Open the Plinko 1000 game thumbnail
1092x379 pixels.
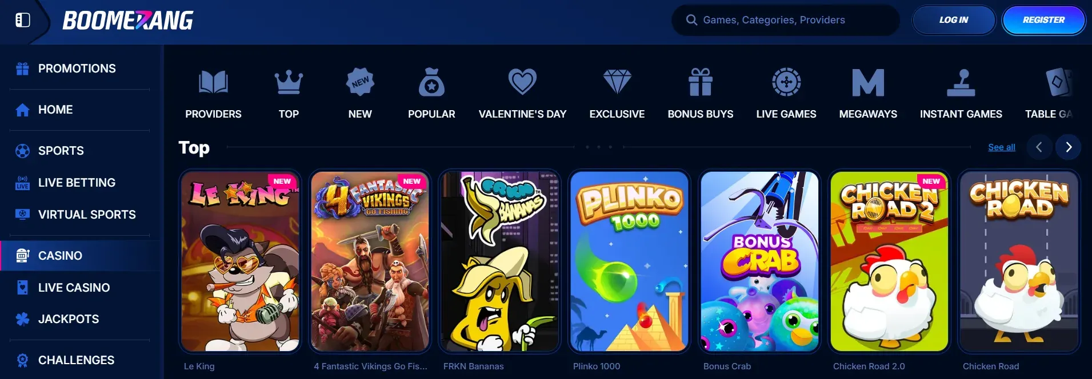[629, 261]
